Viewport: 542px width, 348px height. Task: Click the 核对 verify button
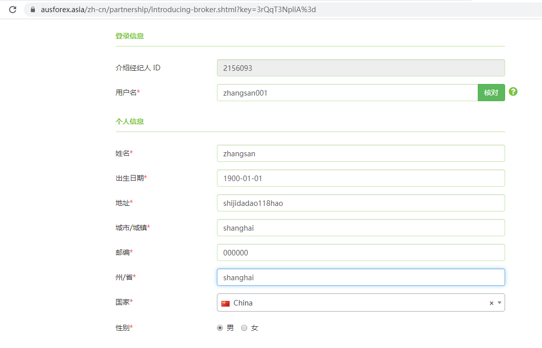point(491,93)
